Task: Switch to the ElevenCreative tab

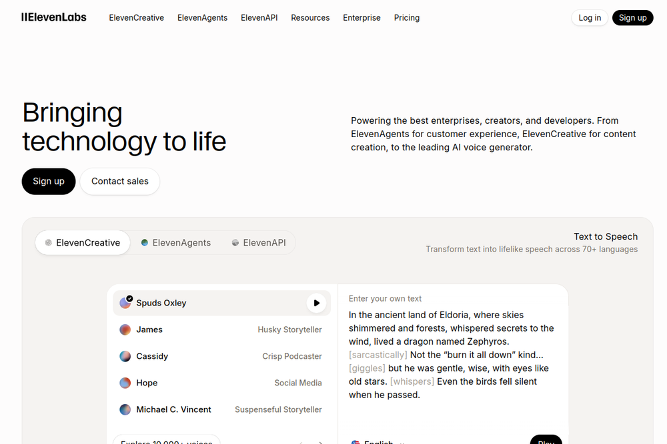Action: click(x=83, y=243)
